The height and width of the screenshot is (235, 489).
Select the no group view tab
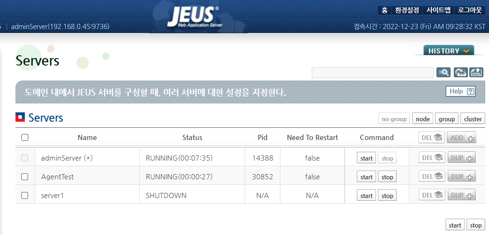click(394, 119)
